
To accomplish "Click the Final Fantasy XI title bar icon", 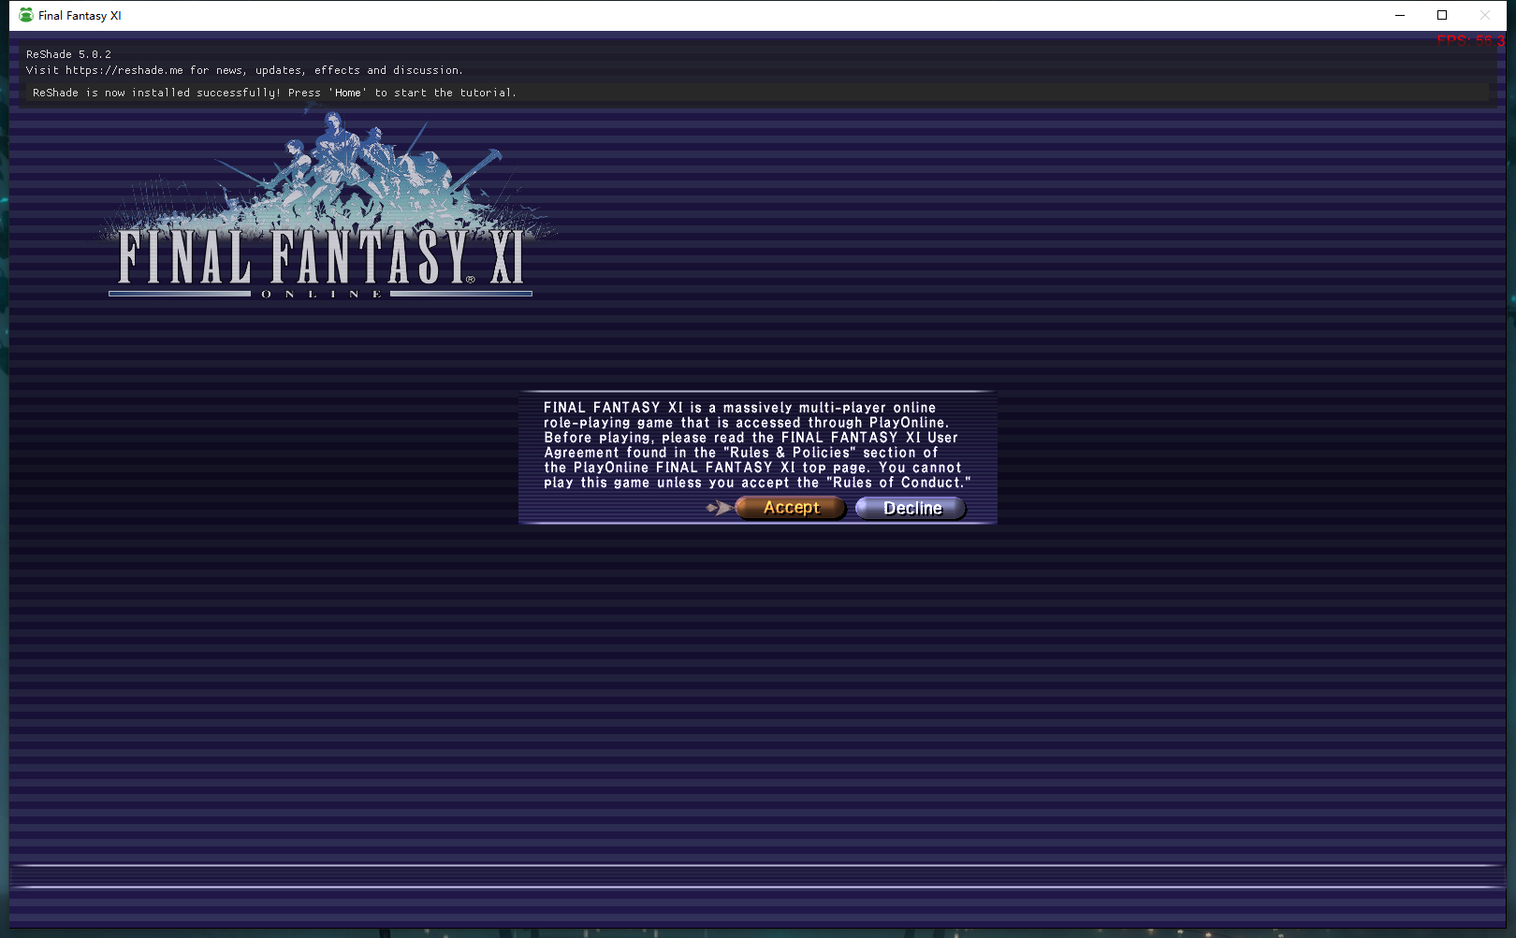I will pos(26,15).
